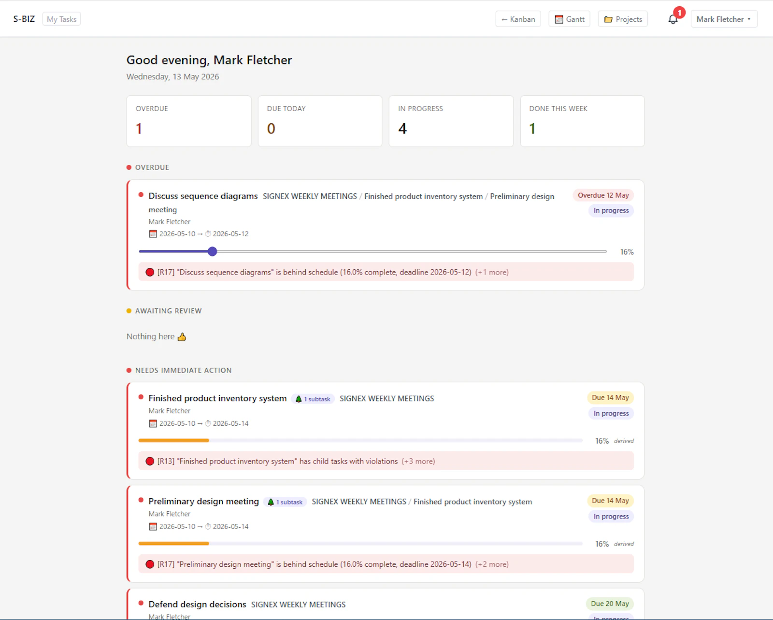The image size is (773, 620).
Task: Click the Due 14 May badge on Preliminary design meeting
Action: 610,501
